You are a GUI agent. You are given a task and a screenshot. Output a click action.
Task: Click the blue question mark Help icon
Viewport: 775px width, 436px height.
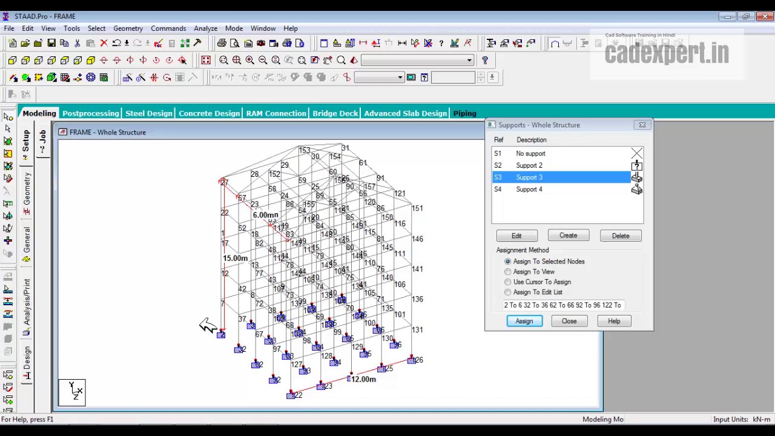pyautogui.click(x=484, y=60)
